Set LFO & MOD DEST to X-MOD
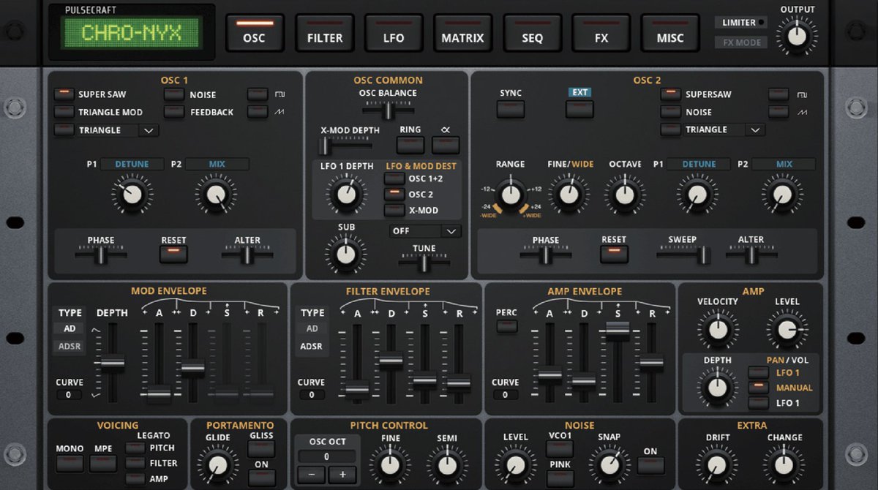Viewport: 878px width, 490px height. point(394,210)
